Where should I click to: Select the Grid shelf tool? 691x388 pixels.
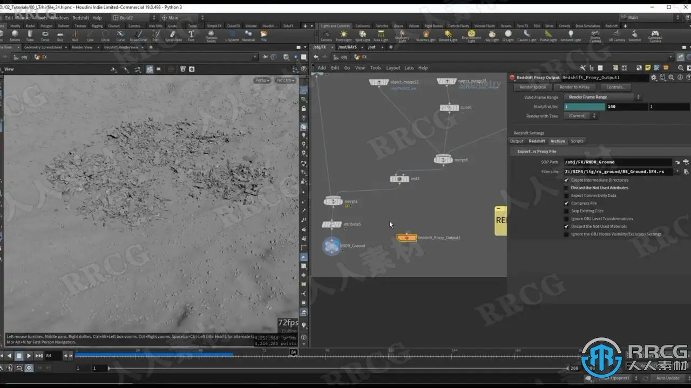click(x=60, y=36)
